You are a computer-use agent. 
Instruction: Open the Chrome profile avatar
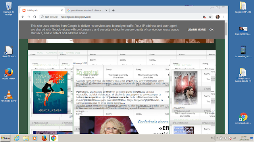click(217, 17)
